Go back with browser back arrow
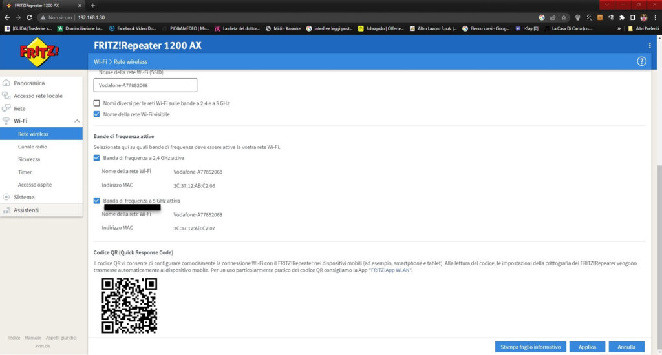The height and width of the screenshot is (355, 662). (x=6, y=17)
